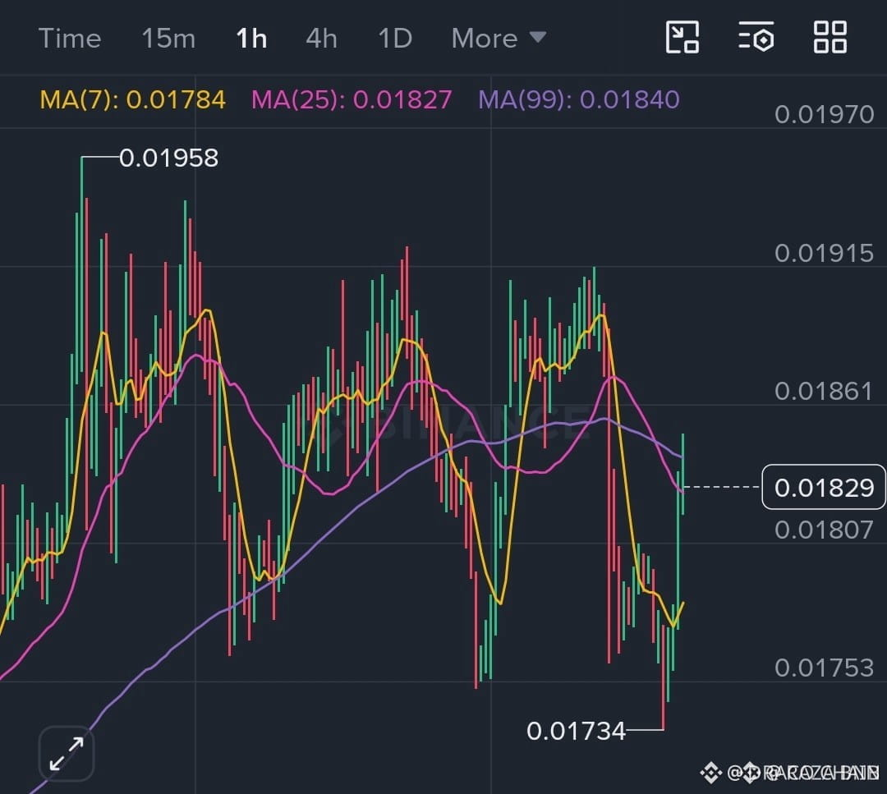Click the 0.01734 low price marker
887x794 pixels.
(576, 731)
